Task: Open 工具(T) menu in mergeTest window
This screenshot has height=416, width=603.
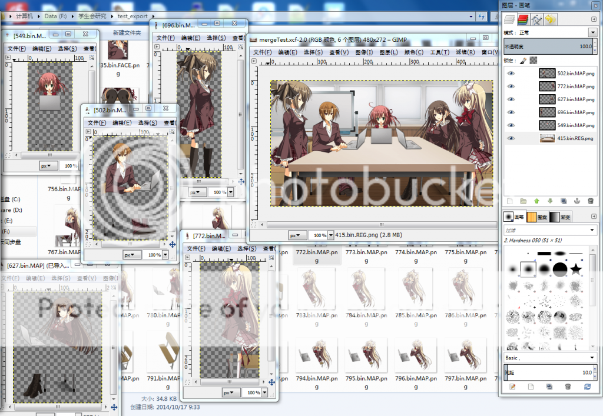Action: 439,52
